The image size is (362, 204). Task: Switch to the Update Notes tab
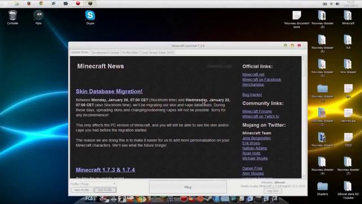pyautogui.click(x=80, y=53)
